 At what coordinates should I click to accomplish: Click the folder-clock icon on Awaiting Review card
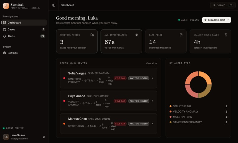coord(92,35)
